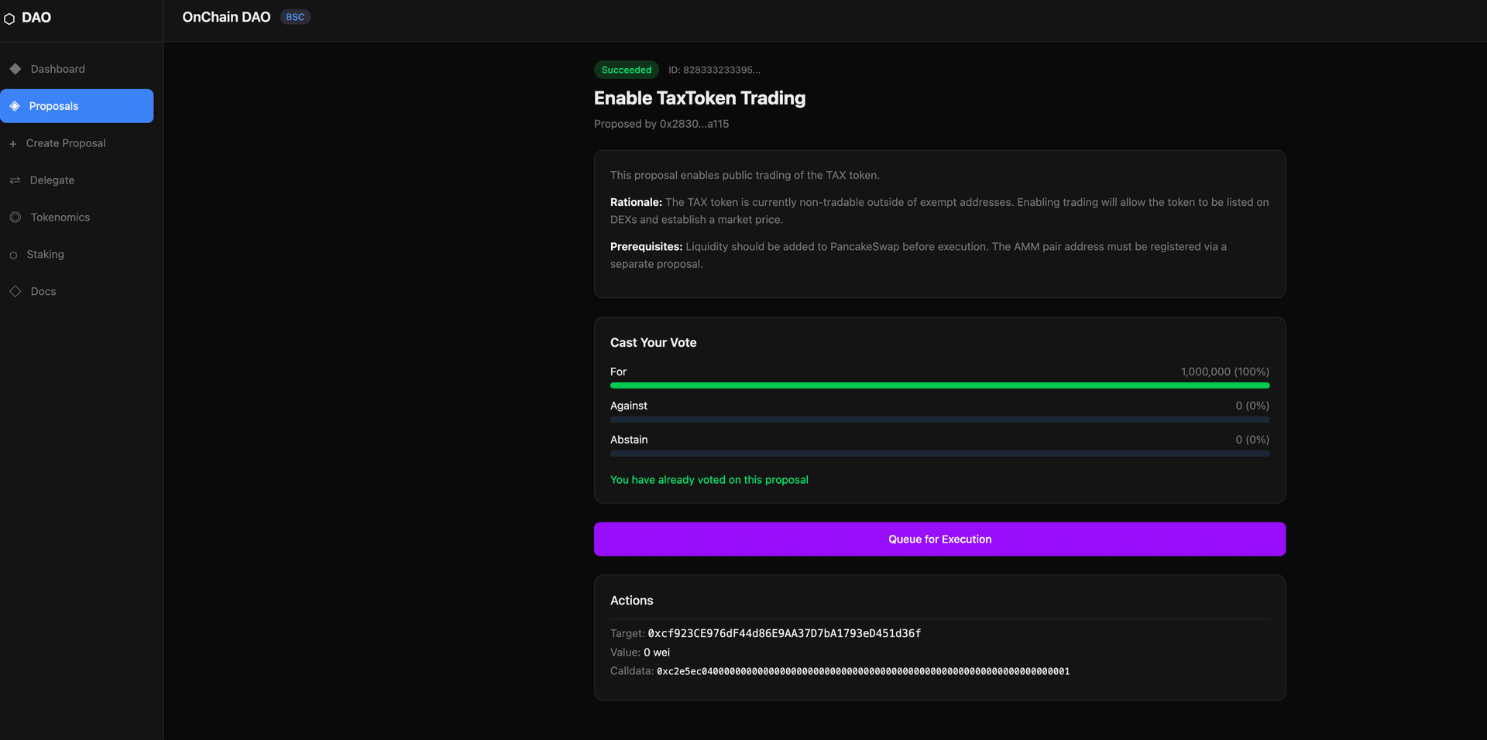This screenshot has height=740, width=1487.
Task: Click the calldata hex string
Action: coord(863,671)
